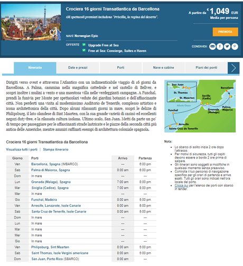Open the Funchal, Madeira port link
Screen dimensions: 243x266
click(x=44, y=200)
